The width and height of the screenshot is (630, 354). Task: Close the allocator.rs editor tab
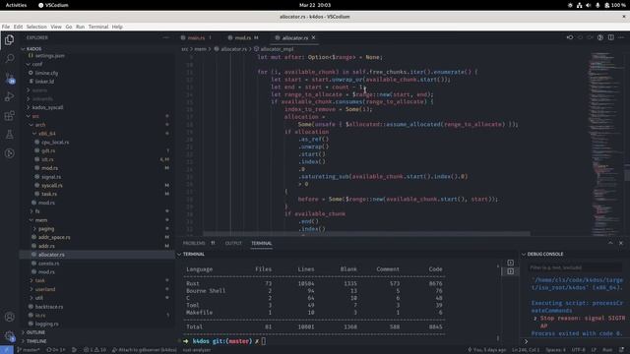(313, 37)
